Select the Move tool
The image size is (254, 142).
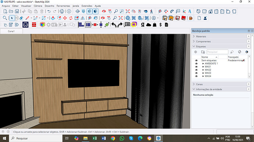65,18
